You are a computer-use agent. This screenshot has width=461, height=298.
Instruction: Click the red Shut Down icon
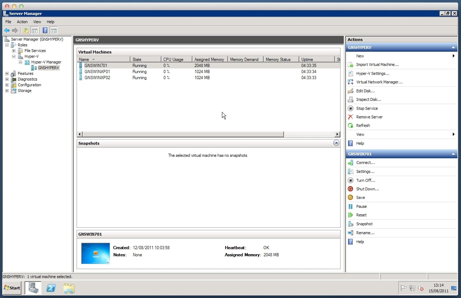[350, 189]
